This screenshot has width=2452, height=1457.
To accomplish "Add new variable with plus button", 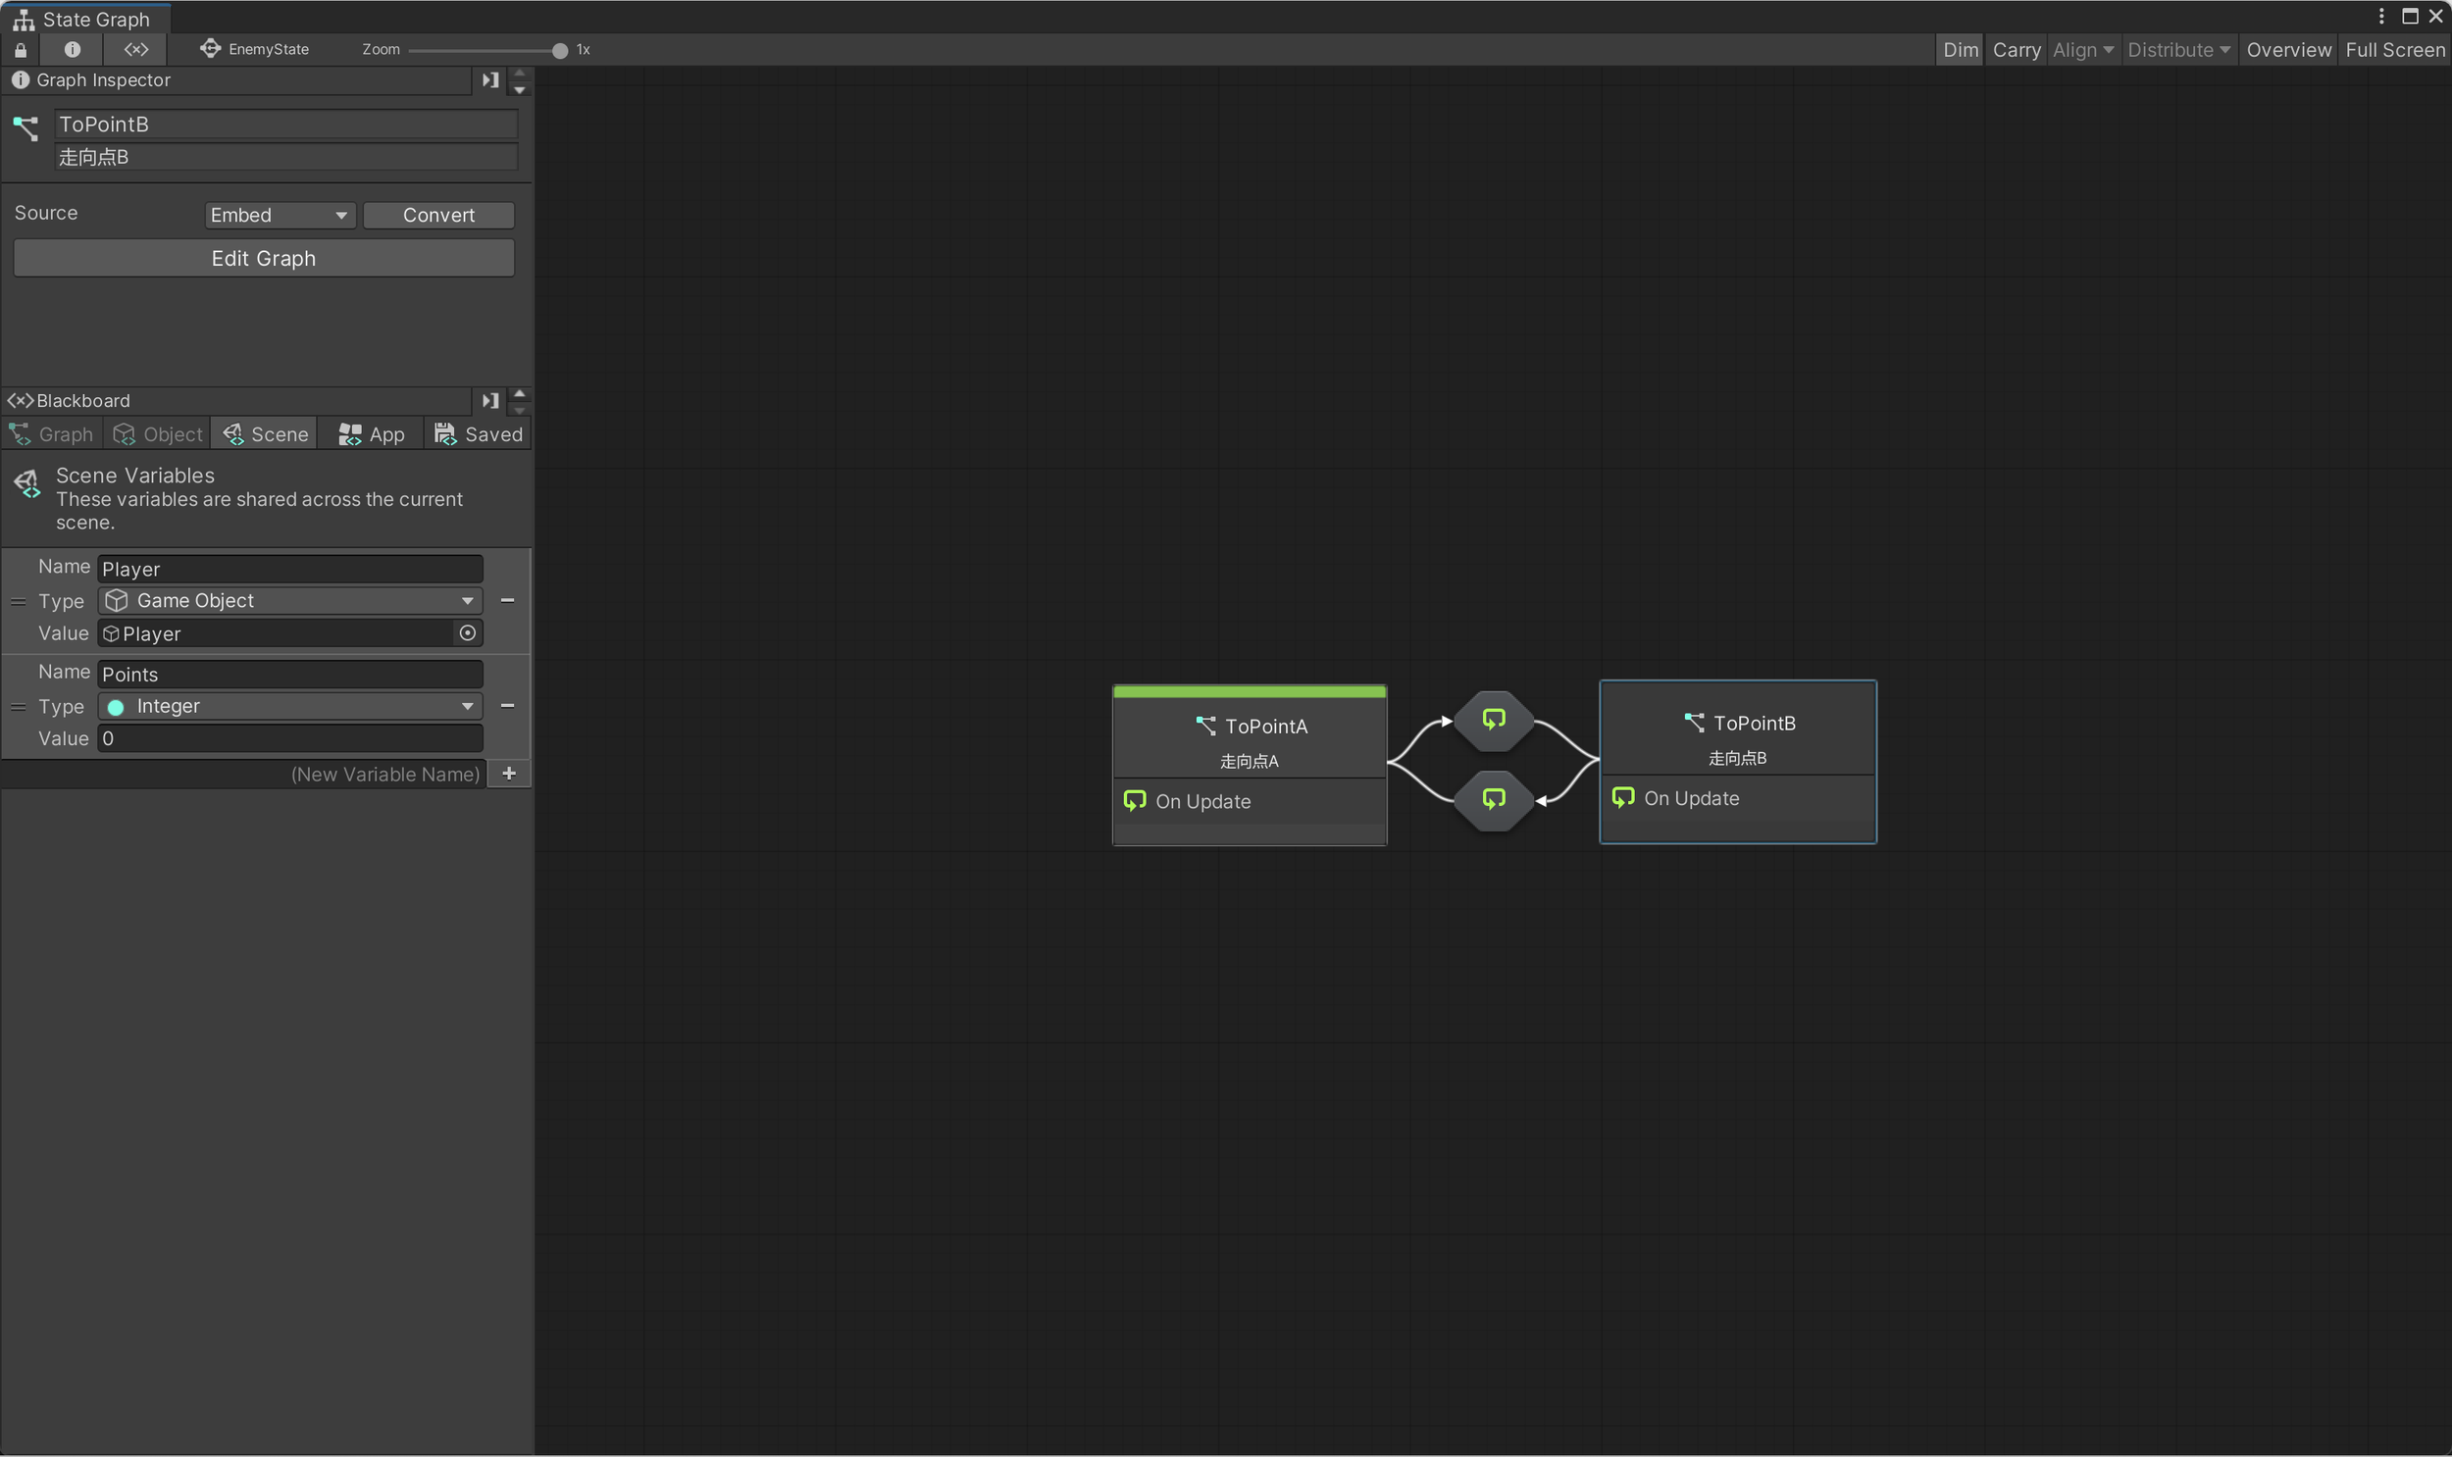I will (509, 774).
